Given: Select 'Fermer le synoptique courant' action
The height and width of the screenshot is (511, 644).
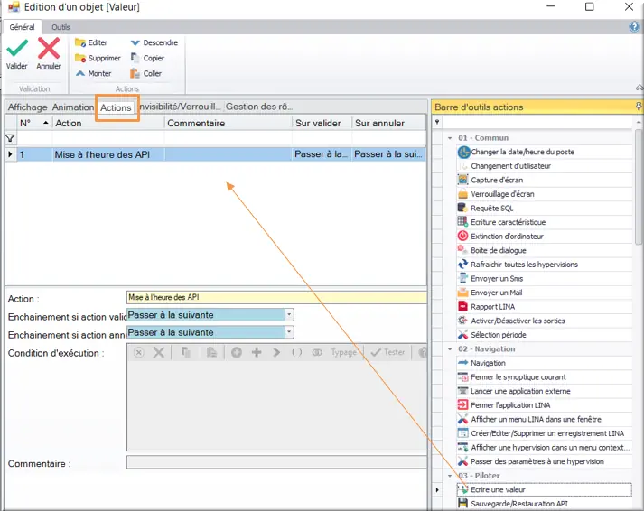Looking at the screenshot, I should (x=545, y=376).
